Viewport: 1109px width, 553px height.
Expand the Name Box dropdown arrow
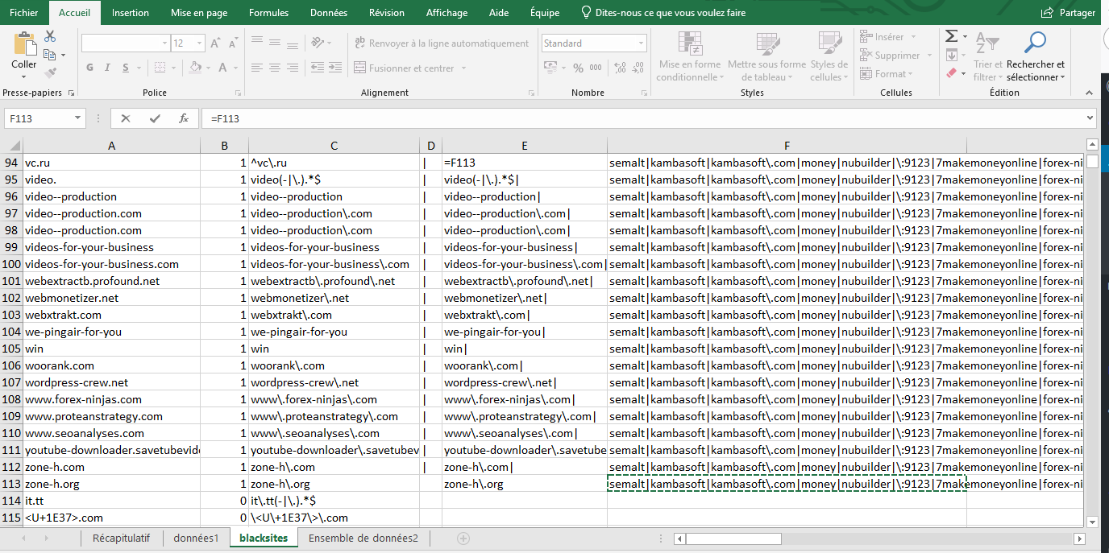(78, 118)
